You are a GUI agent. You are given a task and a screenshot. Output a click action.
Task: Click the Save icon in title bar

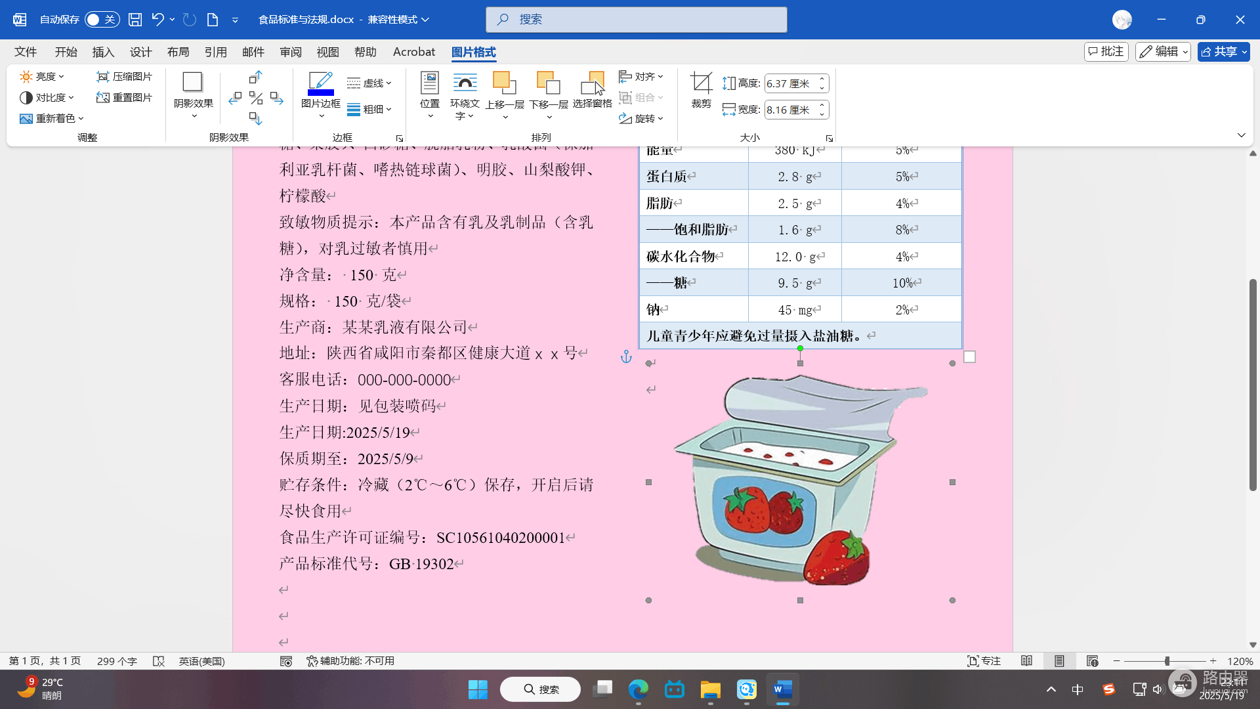click(x=135, y=20)
